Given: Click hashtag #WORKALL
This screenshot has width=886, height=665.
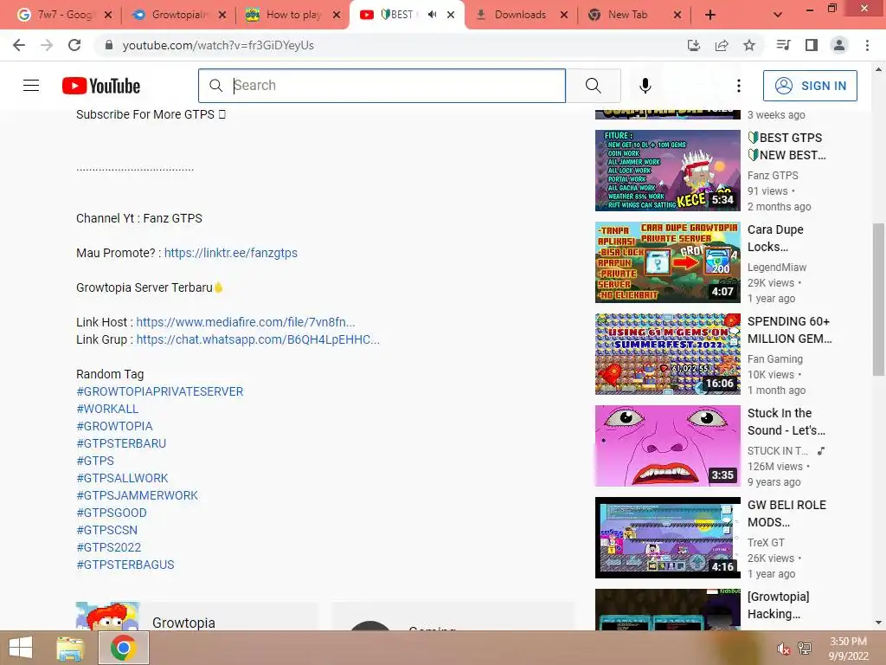Looking at the screenshot, I should (x=107, y=409).
